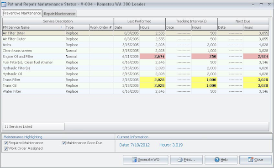Viewport: 274px width, 168px height.
Task: Click yellow 3,028 next due for Trans Filter
Action: 256,79
